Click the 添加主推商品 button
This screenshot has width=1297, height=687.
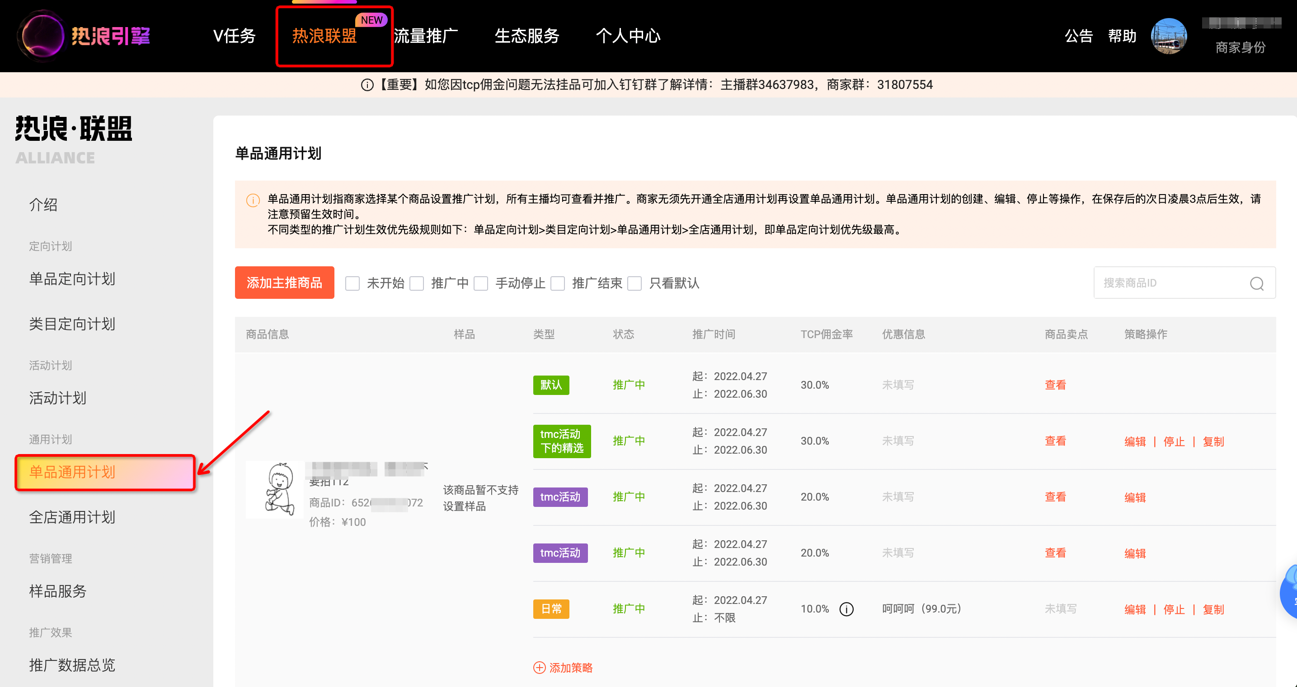point(284,283)
